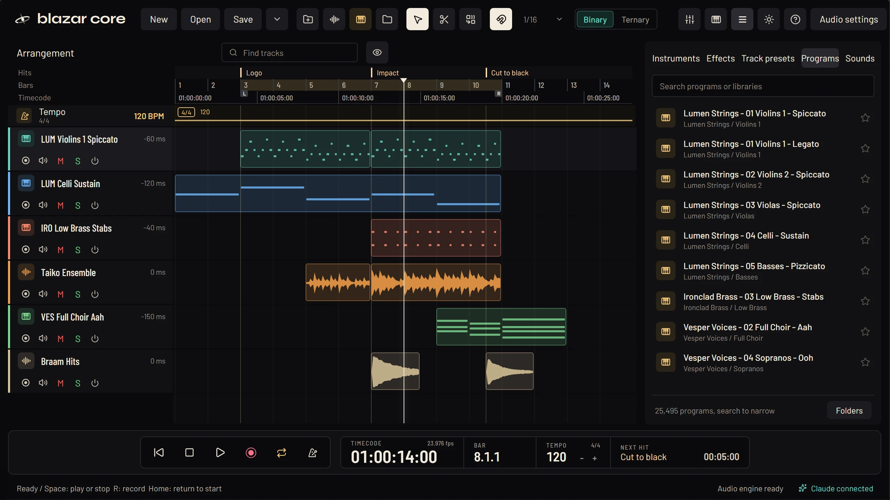Viewport: 890px width, 500px height.
Task: Click the quantize grid tool icon
Action: tap(471, 19)
